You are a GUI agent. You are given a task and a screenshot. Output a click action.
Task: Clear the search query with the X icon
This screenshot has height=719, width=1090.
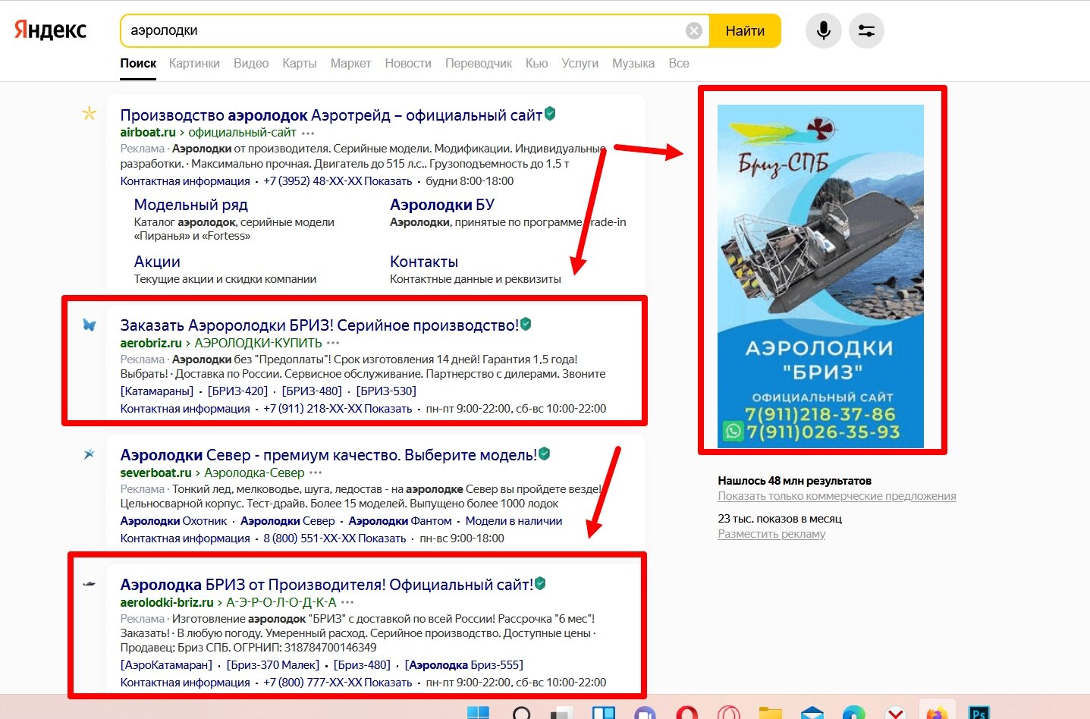(x=693, y=30)
